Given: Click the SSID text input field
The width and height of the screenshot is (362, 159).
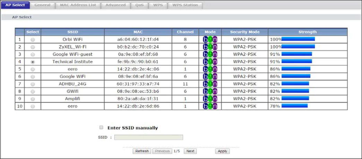Looking at the screenshot, I should pos(148,138).
